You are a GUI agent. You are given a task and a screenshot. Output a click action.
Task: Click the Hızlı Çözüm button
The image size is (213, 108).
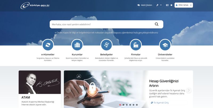click(x=145, y=5)
